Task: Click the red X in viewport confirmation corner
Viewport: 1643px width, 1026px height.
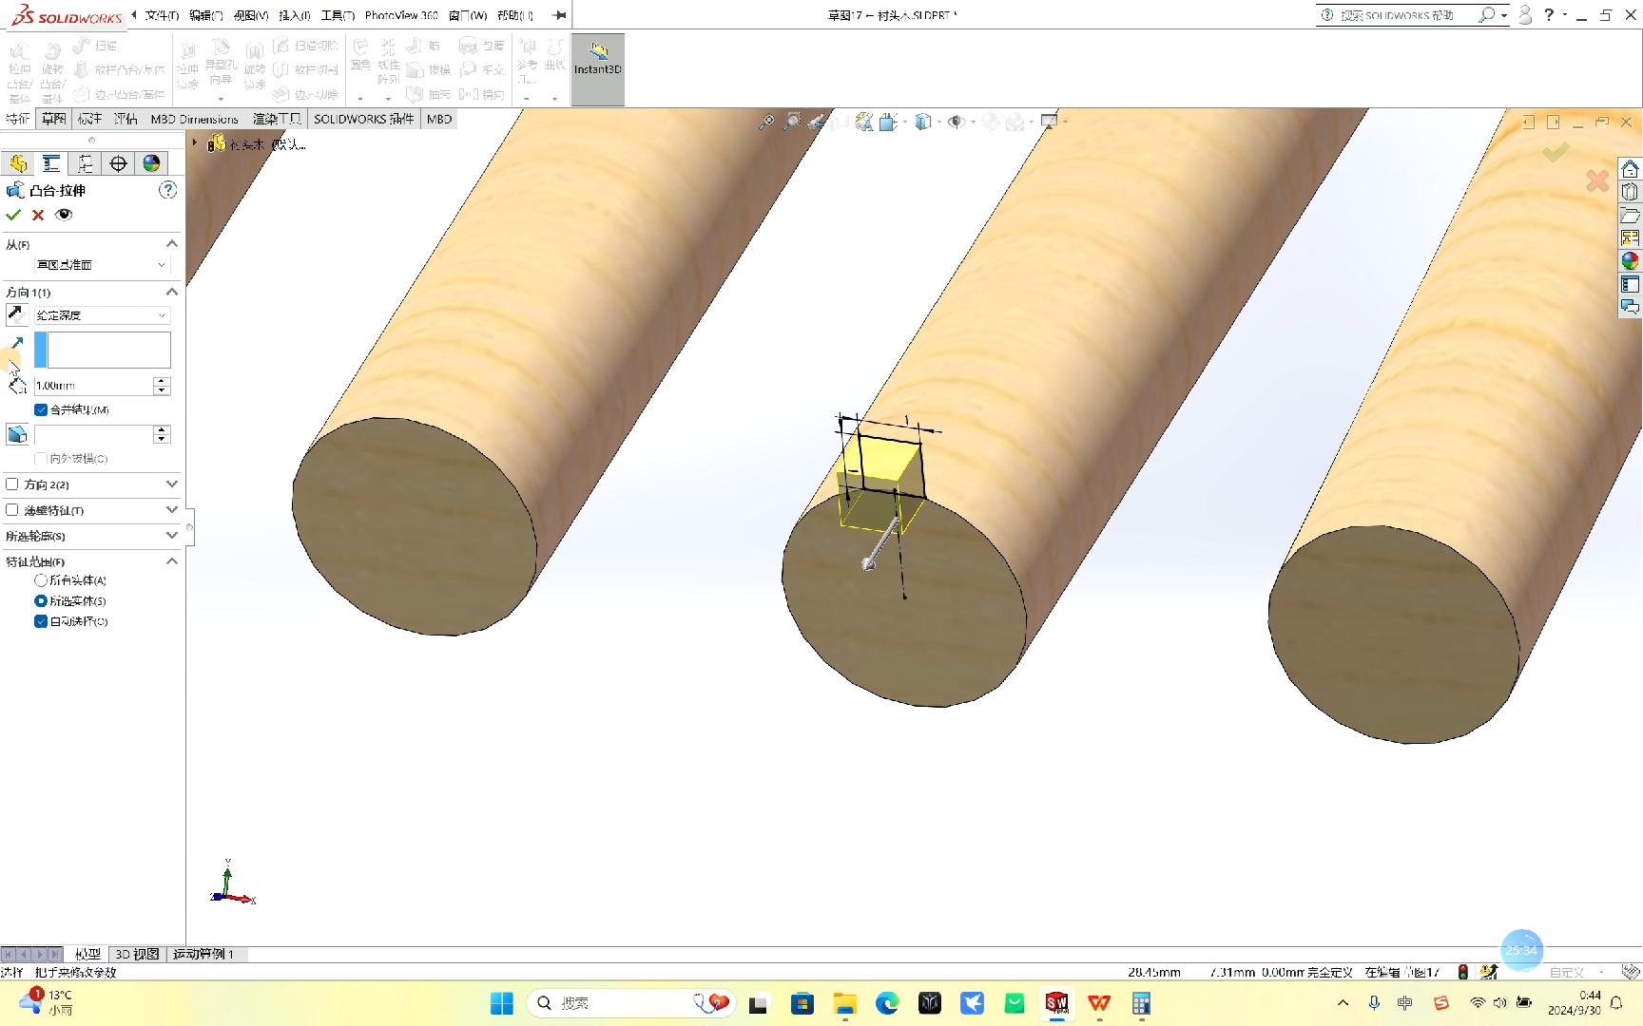Action: [x=1597, y=180]
